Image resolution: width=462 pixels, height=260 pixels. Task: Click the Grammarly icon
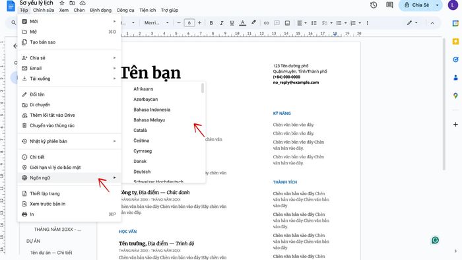coord(435,240)
